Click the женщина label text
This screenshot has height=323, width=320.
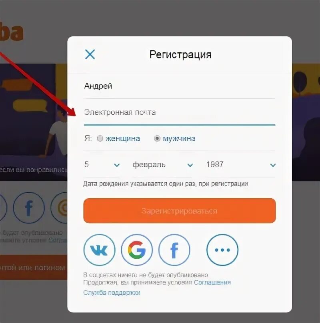point(123,138)
